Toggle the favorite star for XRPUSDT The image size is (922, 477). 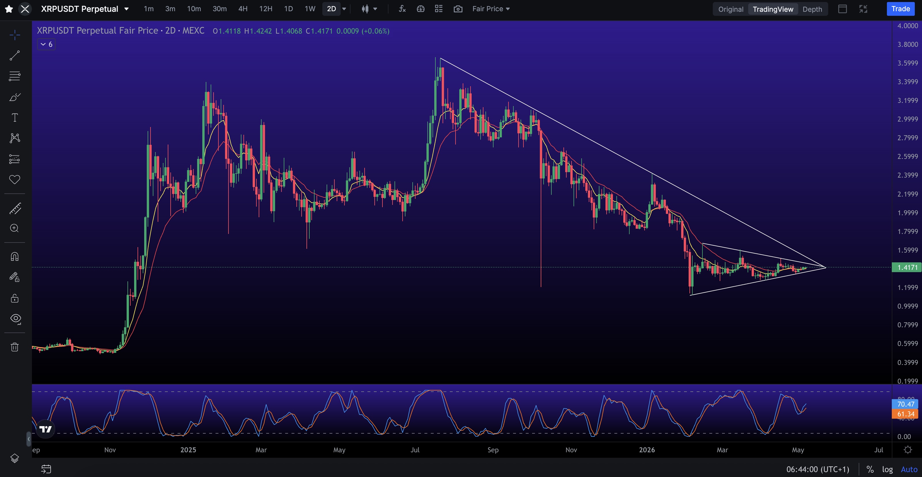tap(9, 9)
